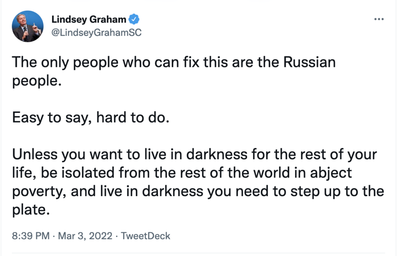Open the @LindseyGrahamSC handle link
399x256 pixels.
(96, 32)
